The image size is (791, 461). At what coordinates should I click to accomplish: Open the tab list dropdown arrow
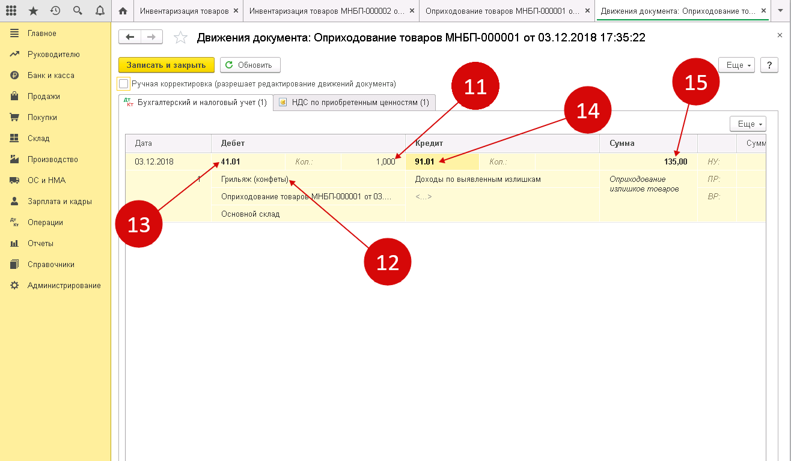click(x=780, y=11)
